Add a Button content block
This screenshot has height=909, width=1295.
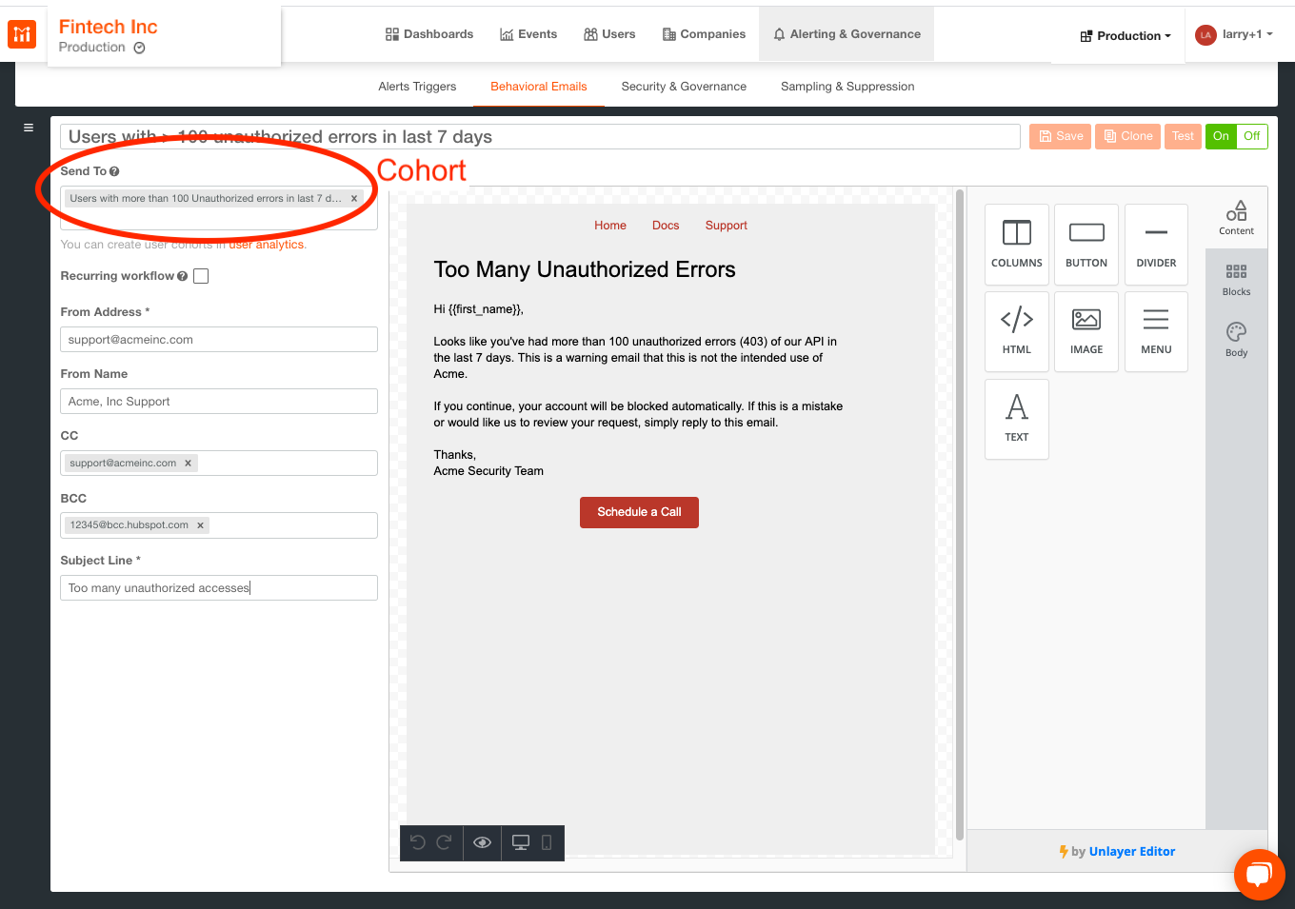pyautogui.click(x=1086, y=245)
